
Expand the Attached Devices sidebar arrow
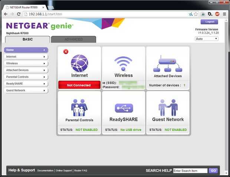pos(44,70)
